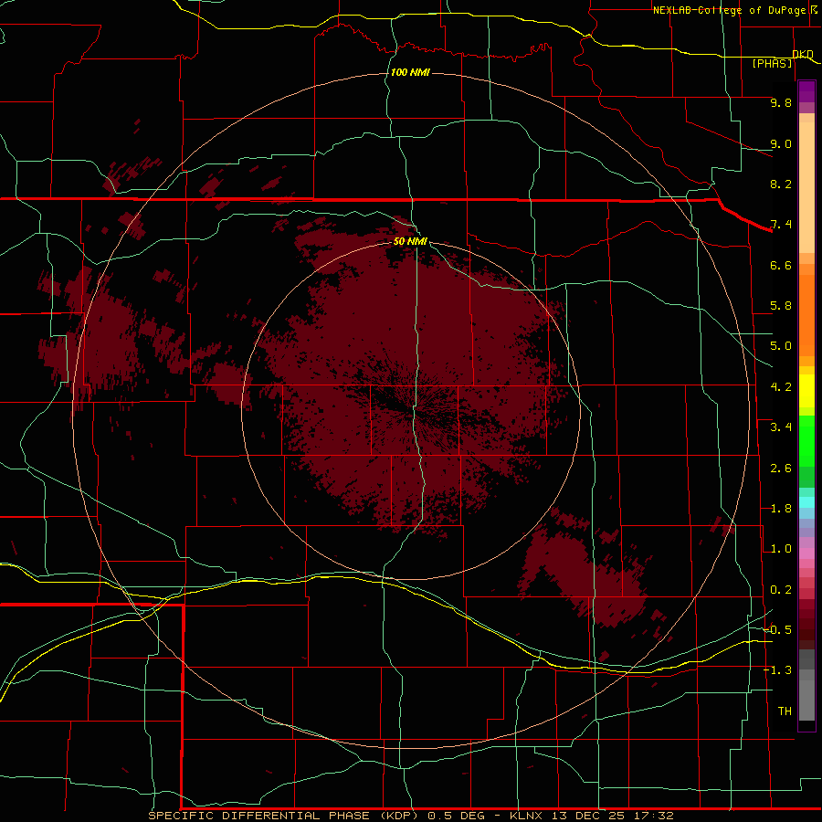Click the 9.0 scale value
822x822 pixels.
(781, 143)
